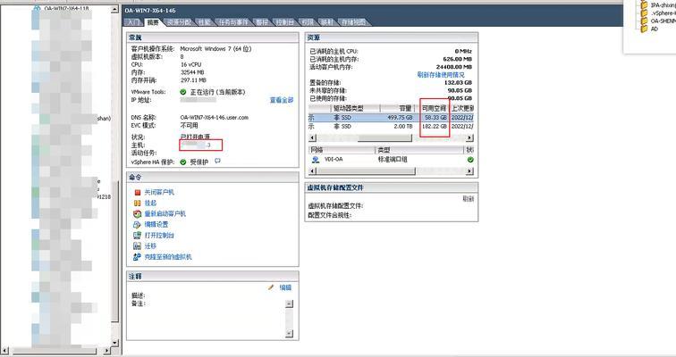This screenshot has width=676, height=357.
Task: Clone VM via 克隆至新的虚拟机 link
Action: 168,257
